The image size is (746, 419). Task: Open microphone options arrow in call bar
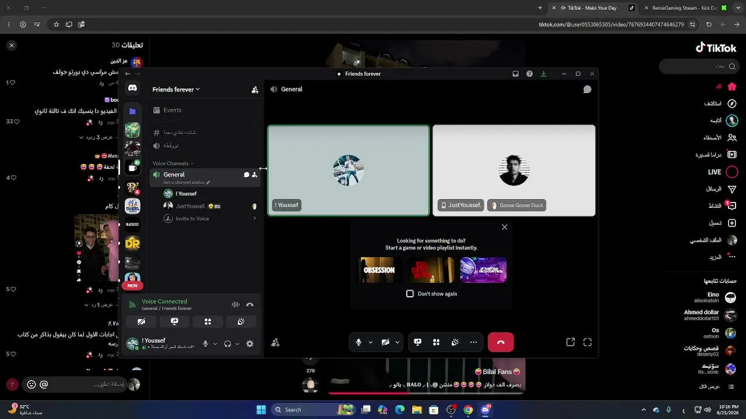click(x=370, y=343)
